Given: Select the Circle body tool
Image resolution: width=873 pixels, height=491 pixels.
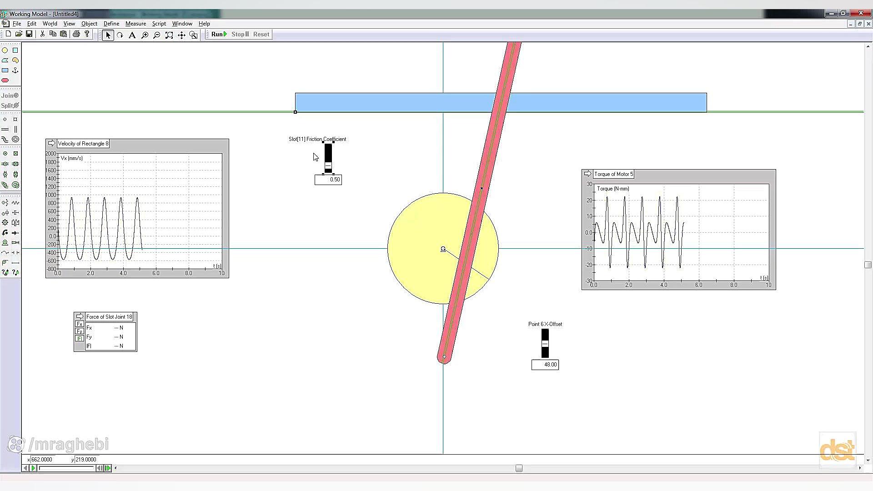Looking at the screenshot, I should (5, 50).
